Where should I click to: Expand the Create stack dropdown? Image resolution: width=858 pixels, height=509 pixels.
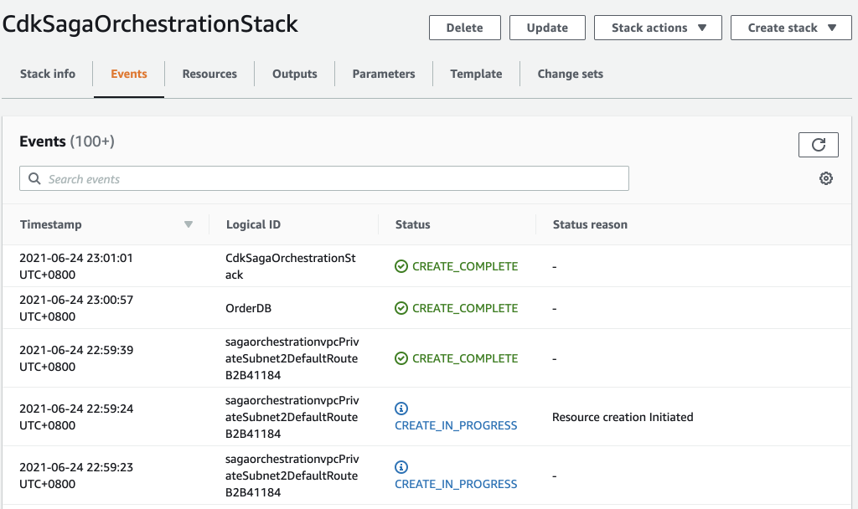[x=790, y=27]
